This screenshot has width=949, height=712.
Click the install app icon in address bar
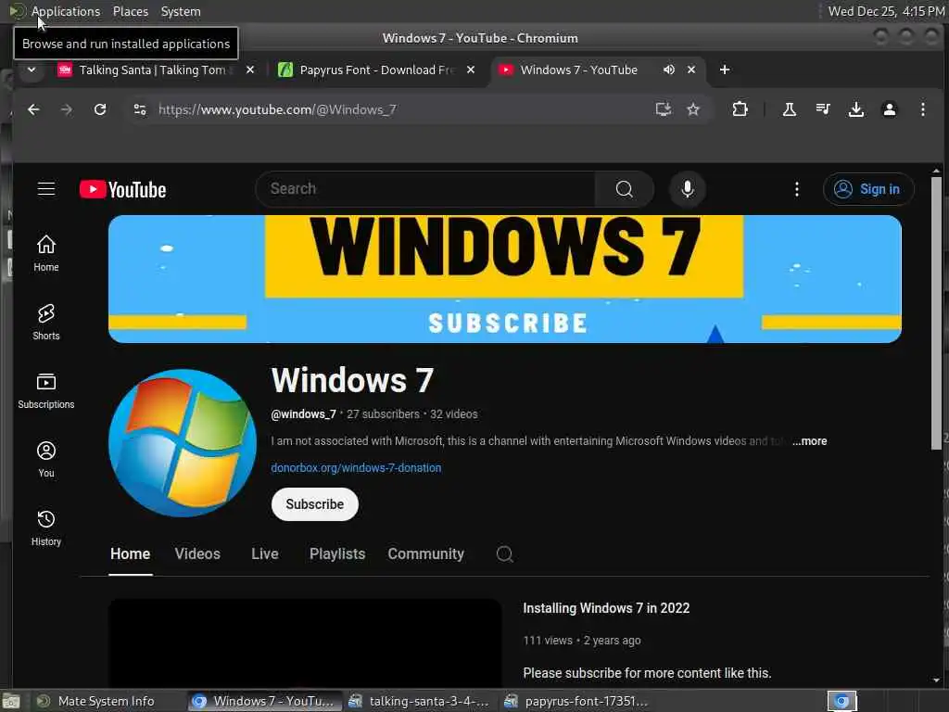(x=664, y=109)
